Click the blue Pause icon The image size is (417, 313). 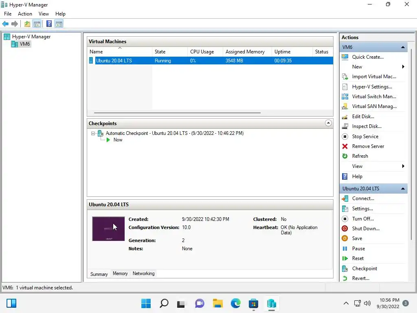345,249
